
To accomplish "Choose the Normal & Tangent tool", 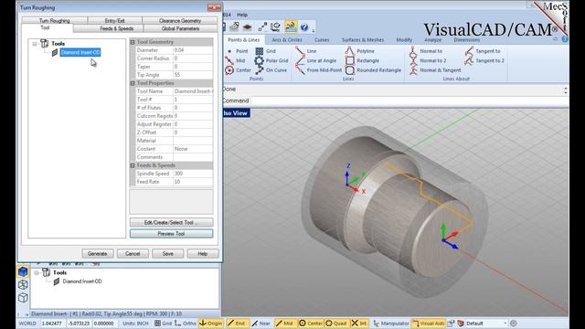I will click(435, 70).
